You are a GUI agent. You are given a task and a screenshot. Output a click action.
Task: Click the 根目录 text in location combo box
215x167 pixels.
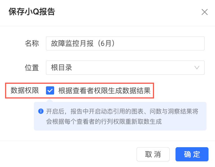coord(62,68)
